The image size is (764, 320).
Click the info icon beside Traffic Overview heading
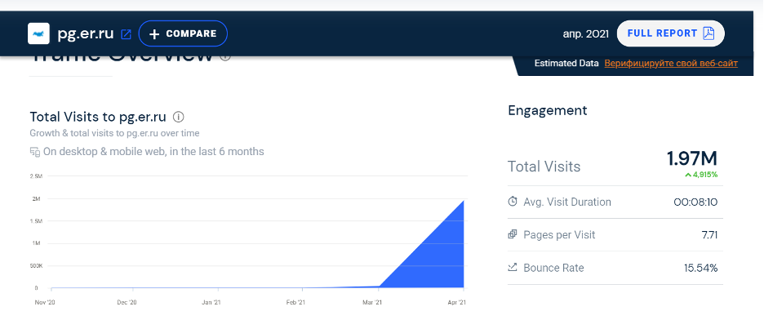tap(224, 56)
